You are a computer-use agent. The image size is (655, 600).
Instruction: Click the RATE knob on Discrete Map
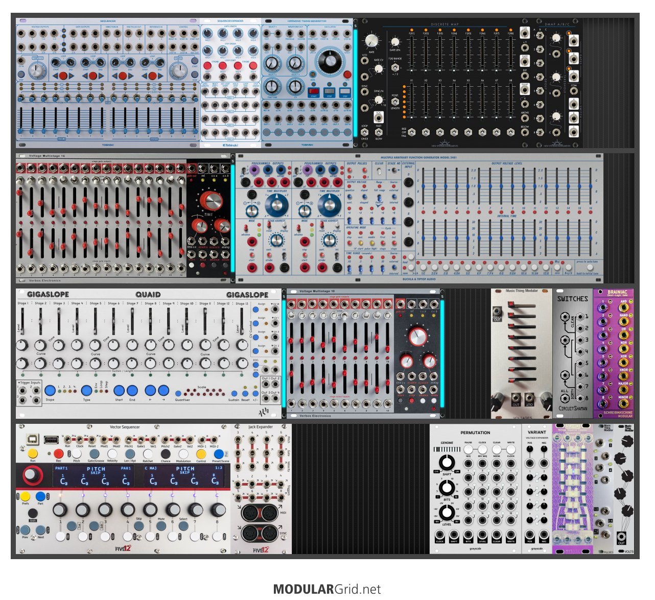pyautogui.click(x=372, y=41)
